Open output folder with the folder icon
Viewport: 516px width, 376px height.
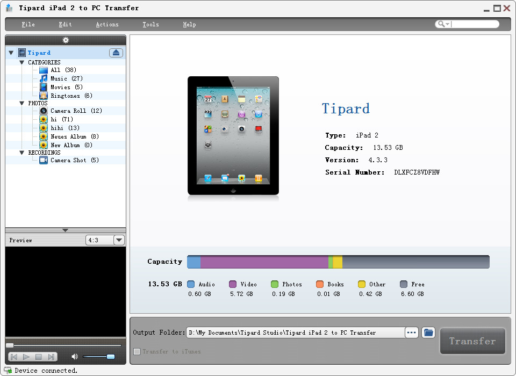pos(428,332)
